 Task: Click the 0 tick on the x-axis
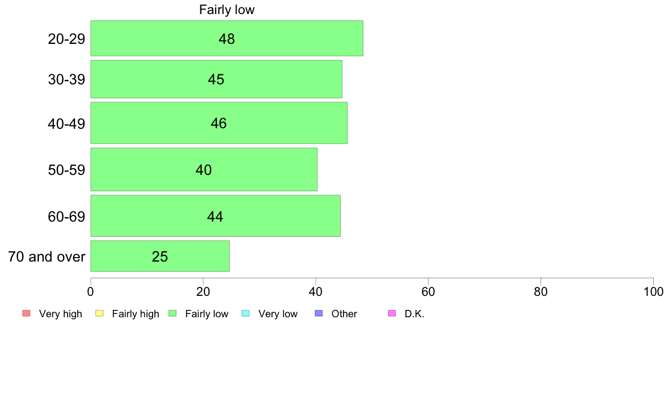[x=91, y=291]
